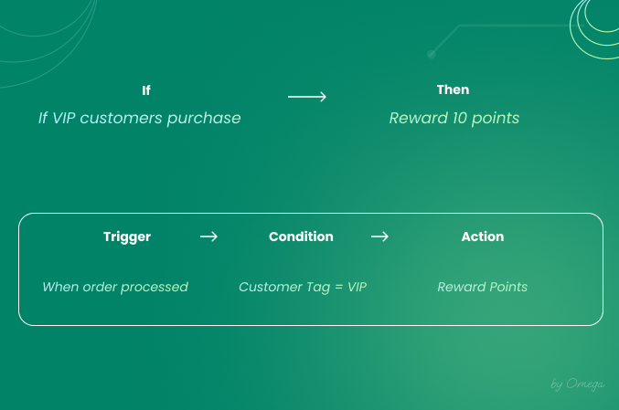Click the small dot ending the faint connector line
This screenshot has height=410, width=619.
point(432,55)
